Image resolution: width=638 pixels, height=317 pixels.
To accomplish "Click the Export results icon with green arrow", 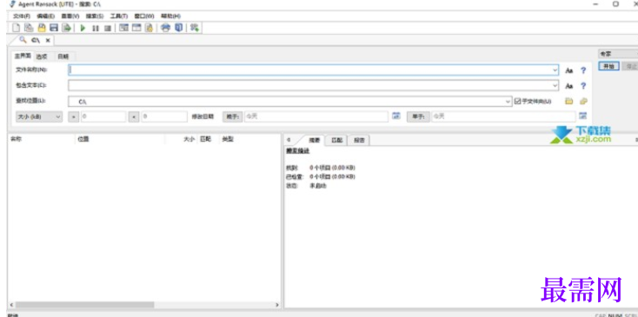I will tap(66, 28).
